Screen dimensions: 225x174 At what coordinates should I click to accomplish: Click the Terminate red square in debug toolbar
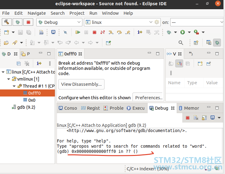point(94,32)
